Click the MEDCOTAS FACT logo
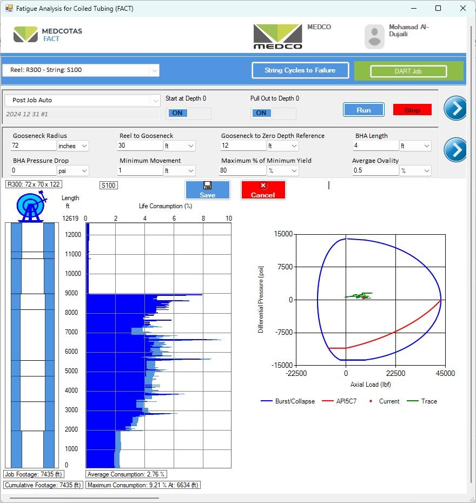Viewport: 476px width, 503px height. click(48, 35)
